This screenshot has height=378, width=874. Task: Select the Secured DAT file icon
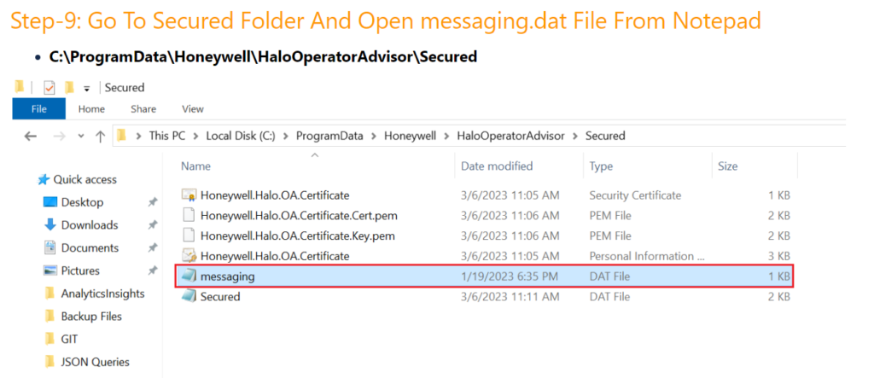click(189, 297)
